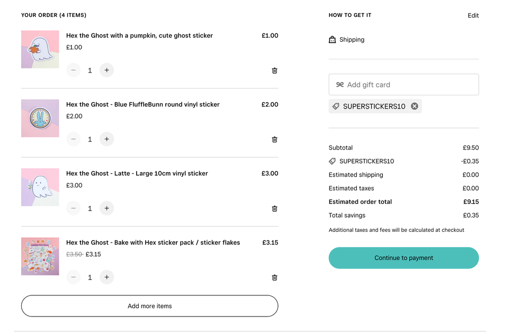Open the Bake with Hex pack thumbnail
Screen dimensions: 529x333
point(40,256)
